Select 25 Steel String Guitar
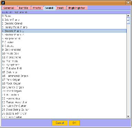Screen dimensions: 132x128 coord(64,110)
